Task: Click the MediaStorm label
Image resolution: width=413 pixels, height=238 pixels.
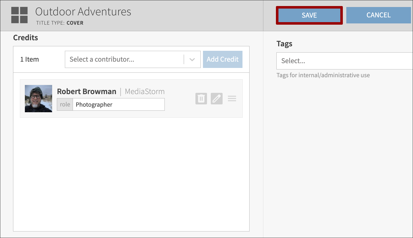Action: point(145,91)
